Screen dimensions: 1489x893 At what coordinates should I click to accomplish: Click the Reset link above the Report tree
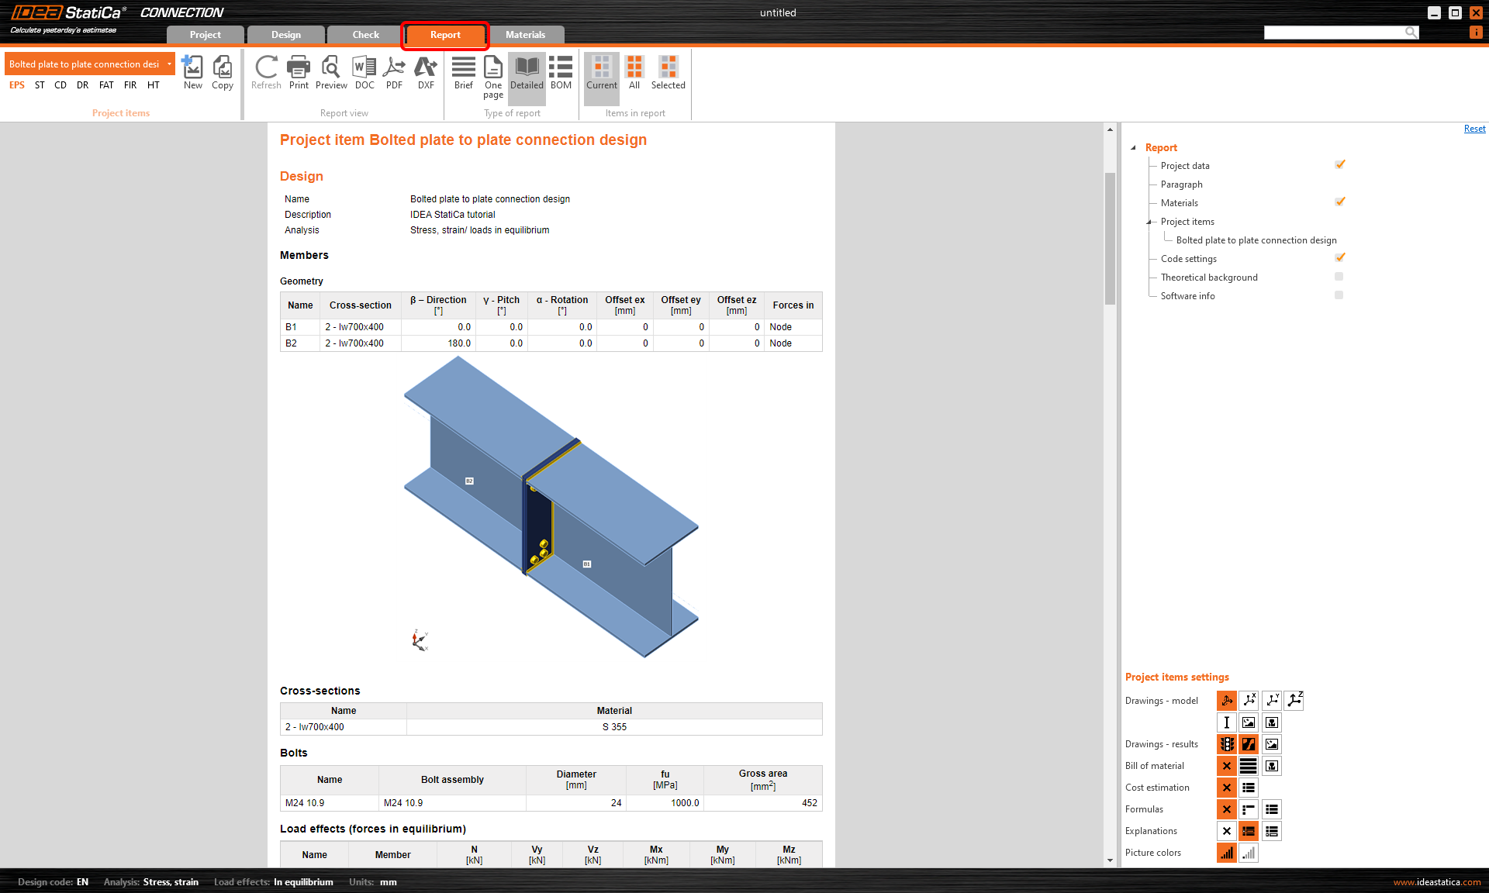[1474, 128]
